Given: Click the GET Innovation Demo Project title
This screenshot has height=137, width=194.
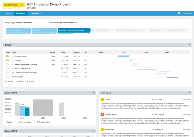Looking at the screenshot, I should point(48,4).
